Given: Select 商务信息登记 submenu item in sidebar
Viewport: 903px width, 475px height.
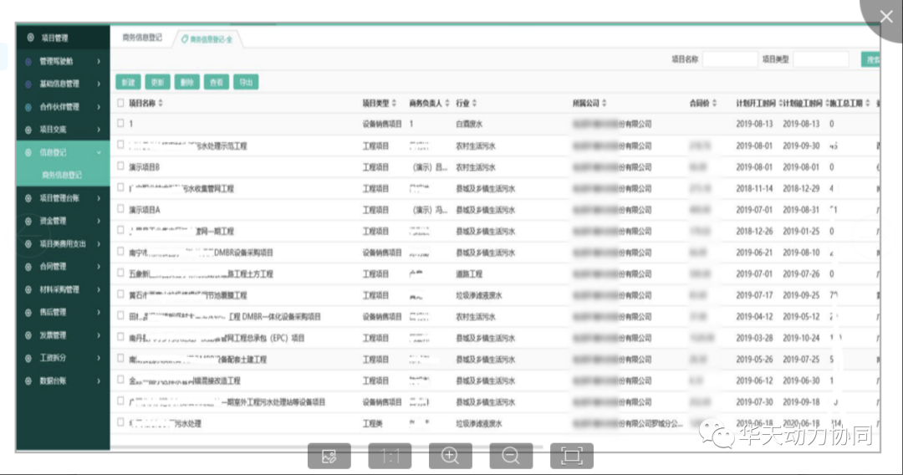Looking at the screenshot, I should pyautogui.click(x=62, y=175).
